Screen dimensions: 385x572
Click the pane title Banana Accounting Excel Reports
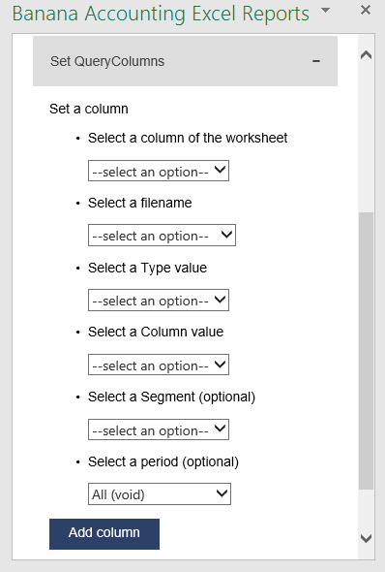click(x=161, y=14)
